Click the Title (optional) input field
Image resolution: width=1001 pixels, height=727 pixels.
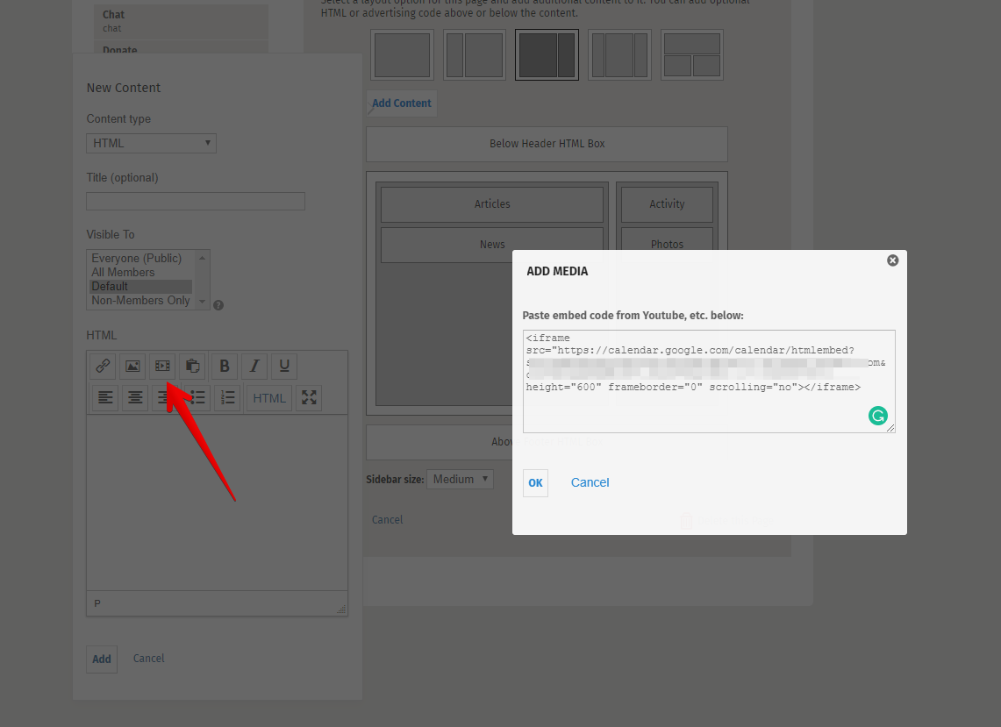click(x=196, y=201)
